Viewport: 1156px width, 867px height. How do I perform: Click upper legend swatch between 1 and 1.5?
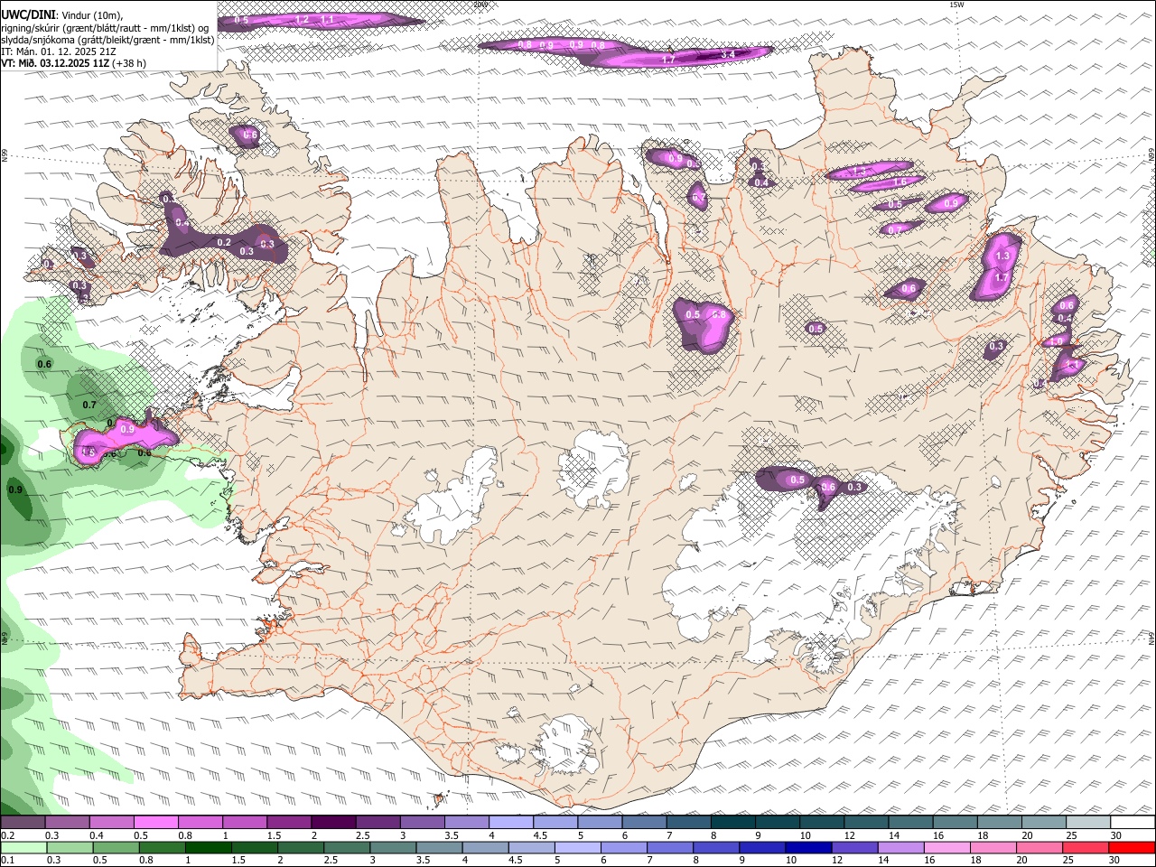point(244,822)
